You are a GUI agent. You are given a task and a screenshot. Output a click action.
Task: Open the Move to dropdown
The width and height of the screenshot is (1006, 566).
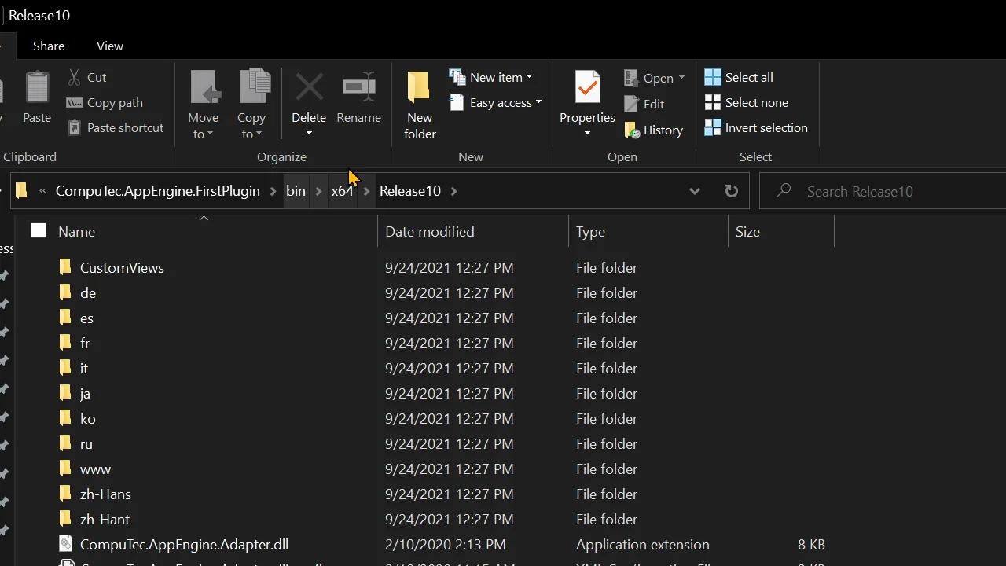click(203, 126)
